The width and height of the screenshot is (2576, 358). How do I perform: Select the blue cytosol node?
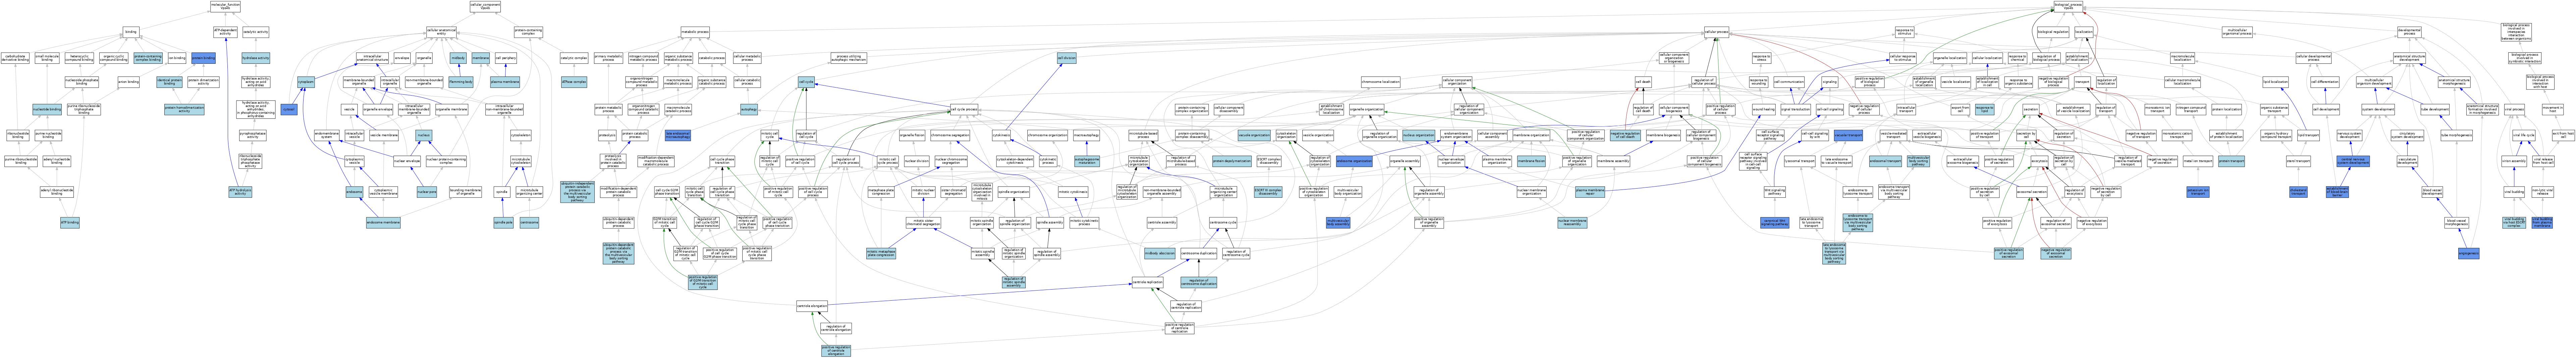[289, 109]
